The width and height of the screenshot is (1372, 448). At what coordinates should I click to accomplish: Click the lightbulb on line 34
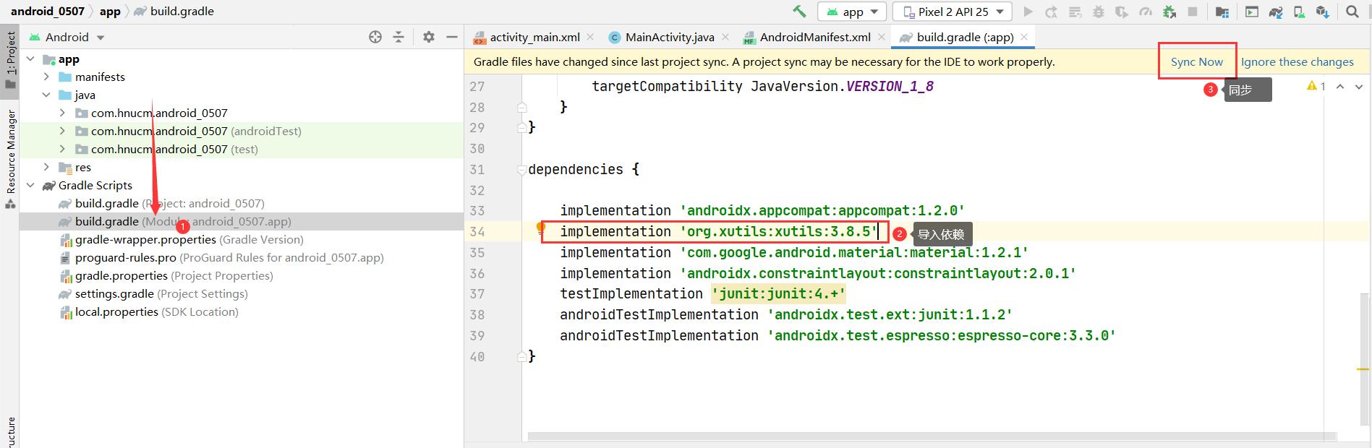[x=540, y=228]
